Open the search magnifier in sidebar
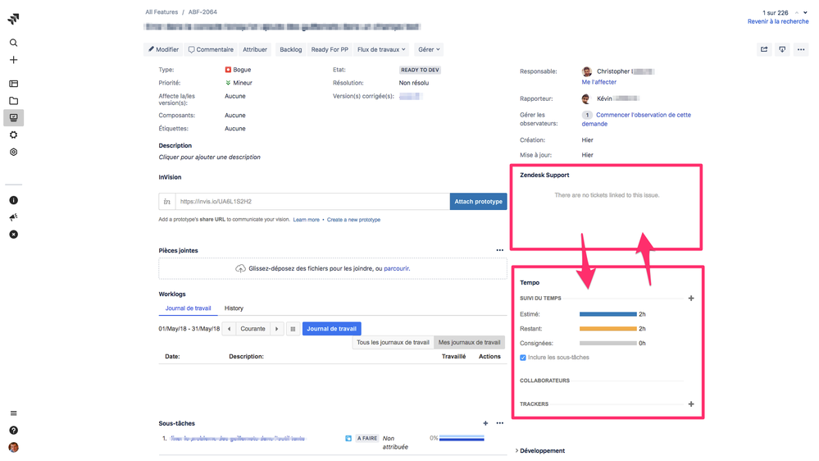 click(14, 43)
